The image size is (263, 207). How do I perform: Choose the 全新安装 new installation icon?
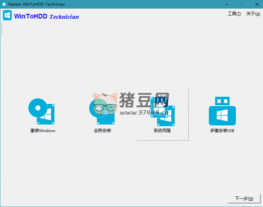tap(102, 111)
